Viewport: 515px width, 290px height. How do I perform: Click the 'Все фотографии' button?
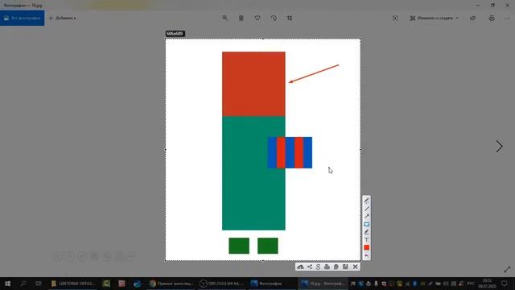tap(23, 18)
